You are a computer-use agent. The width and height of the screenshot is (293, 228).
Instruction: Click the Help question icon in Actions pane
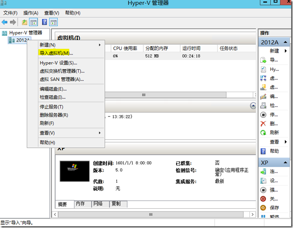pos(263,151)
